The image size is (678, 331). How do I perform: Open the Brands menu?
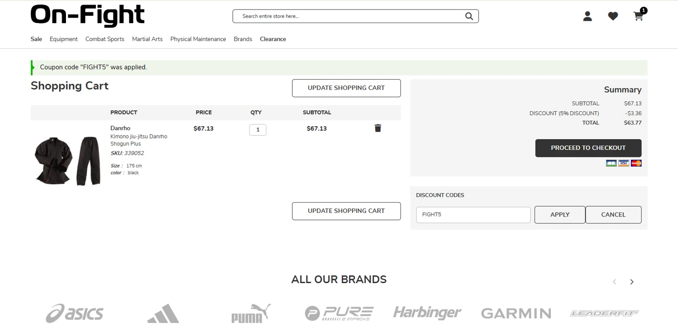(243, 39)
